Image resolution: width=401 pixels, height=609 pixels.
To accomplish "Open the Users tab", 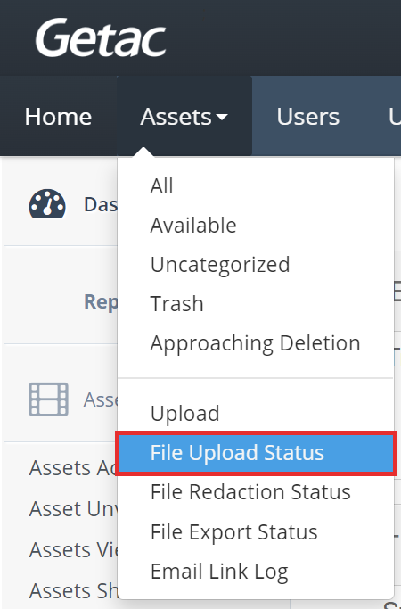I will pos(307,117).
